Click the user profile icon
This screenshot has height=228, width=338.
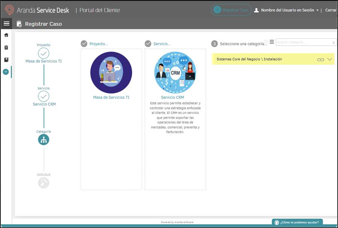pyautogui.click(x=256, y=10)
